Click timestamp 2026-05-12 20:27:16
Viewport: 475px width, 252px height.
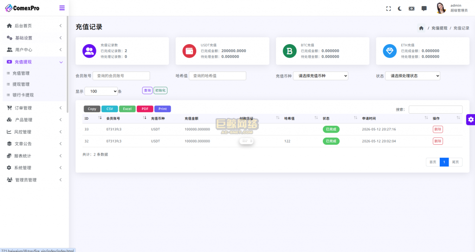pyautogui.click(x=379, y=129)
